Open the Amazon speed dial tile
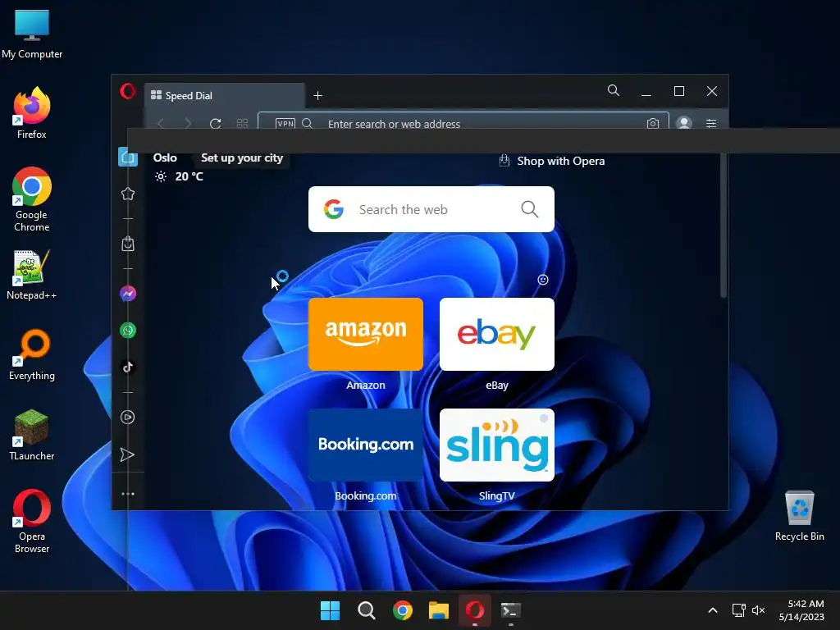Viewport: 840px width, 630px height. [366, 335]
